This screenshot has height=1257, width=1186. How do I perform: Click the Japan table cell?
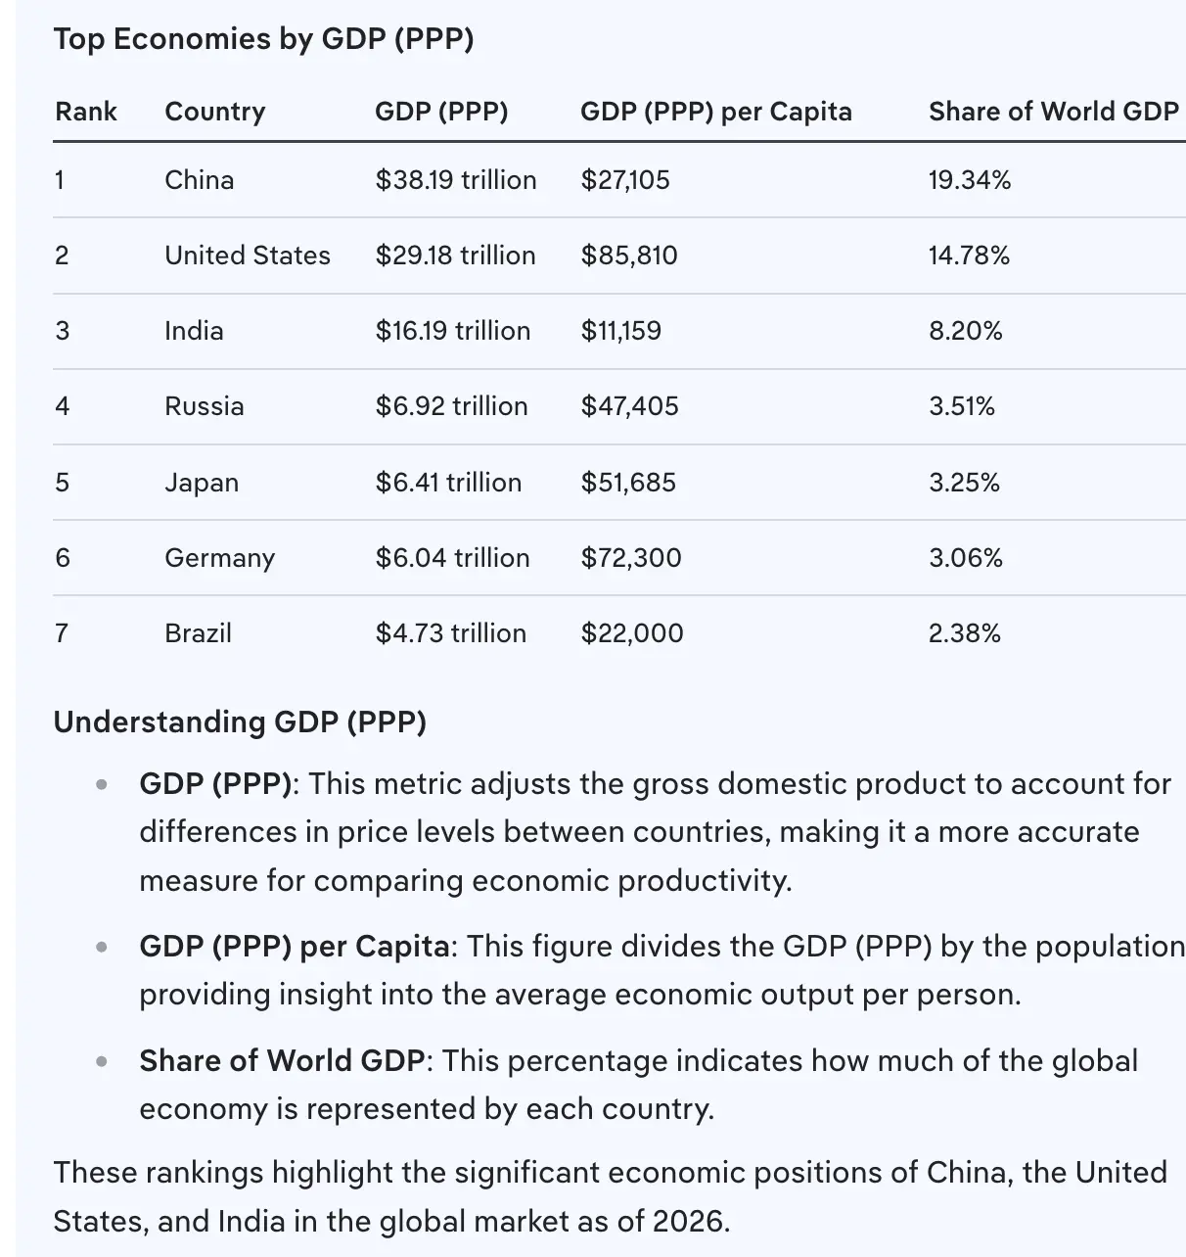tap(202, 483)
